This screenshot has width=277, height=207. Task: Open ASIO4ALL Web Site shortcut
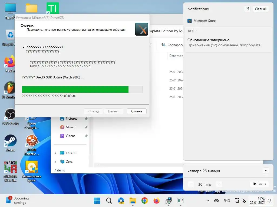pos(11,171)
